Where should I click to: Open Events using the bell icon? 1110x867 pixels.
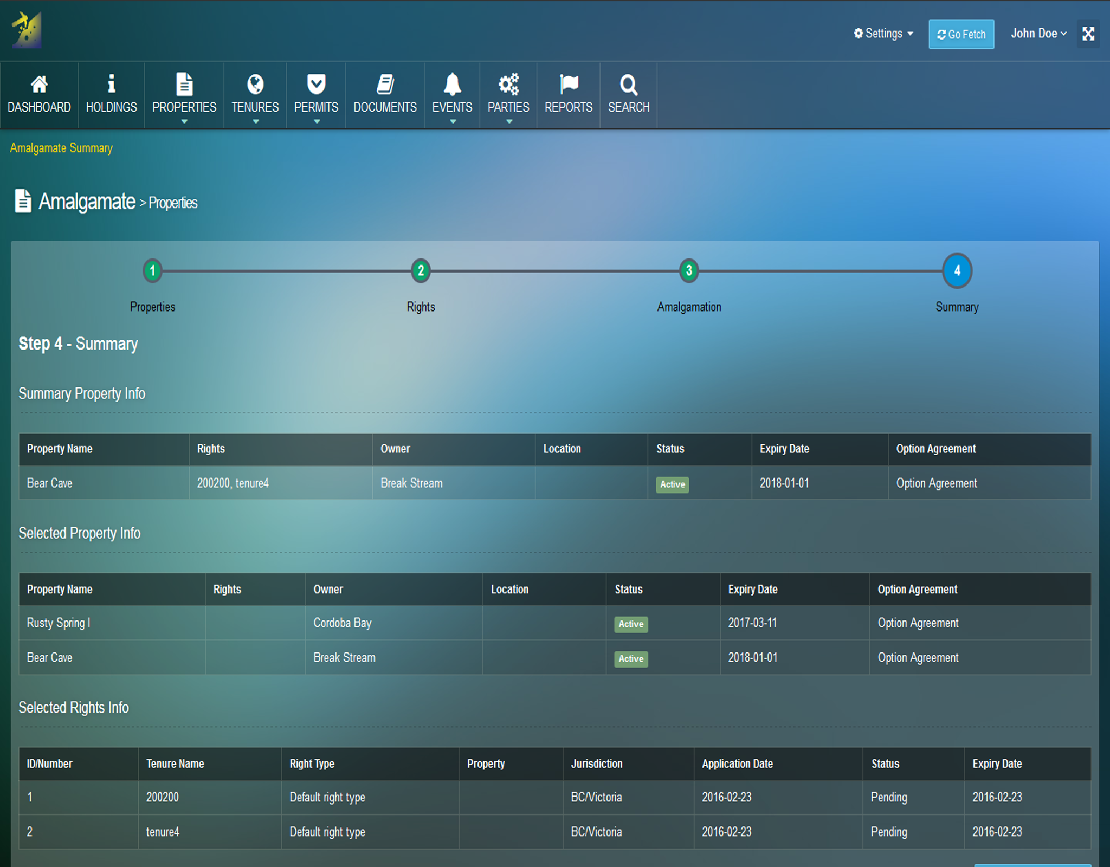[453, 84]
